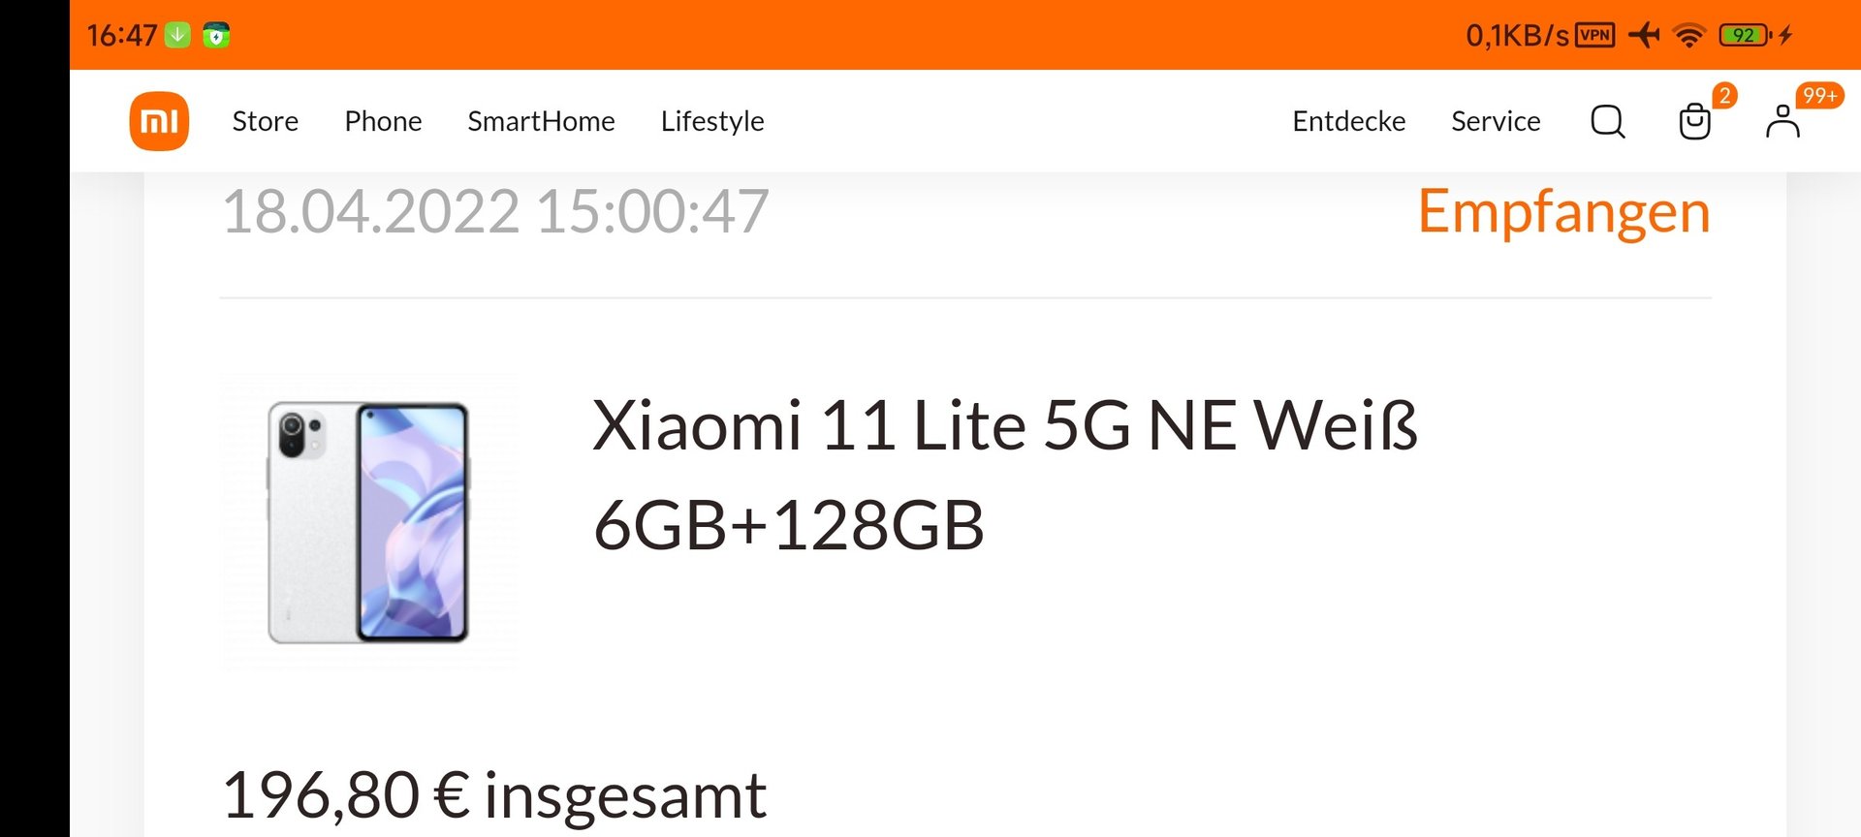Viewport: 1861px width, 837px height.
Task: Open the search magnifier icon
Action: click(1608, 121)
